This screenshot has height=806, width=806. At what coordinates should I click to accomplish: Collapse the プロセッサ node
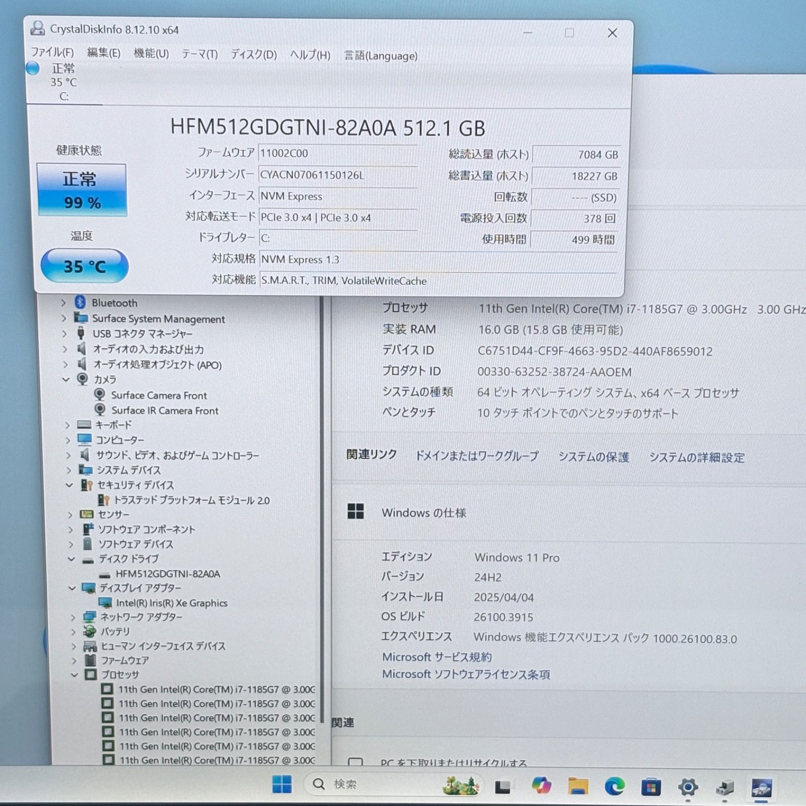75,675
